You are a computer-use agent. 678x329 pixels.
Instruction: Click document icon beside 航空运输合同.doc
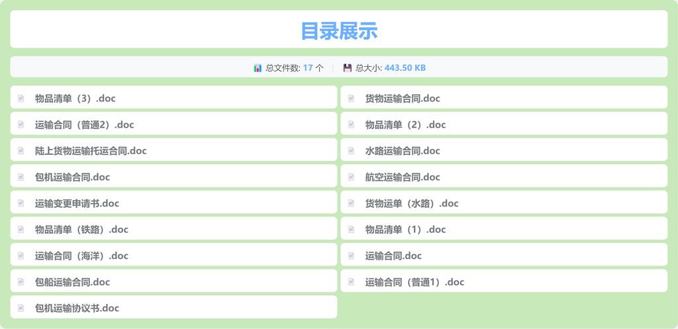[x=351, y=177]
